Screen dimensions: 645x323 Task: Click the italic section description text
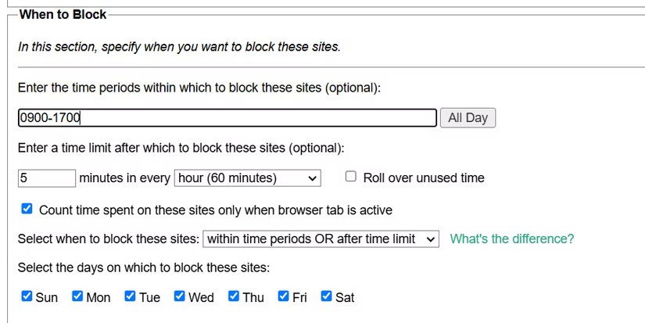[x=179, y=47]
